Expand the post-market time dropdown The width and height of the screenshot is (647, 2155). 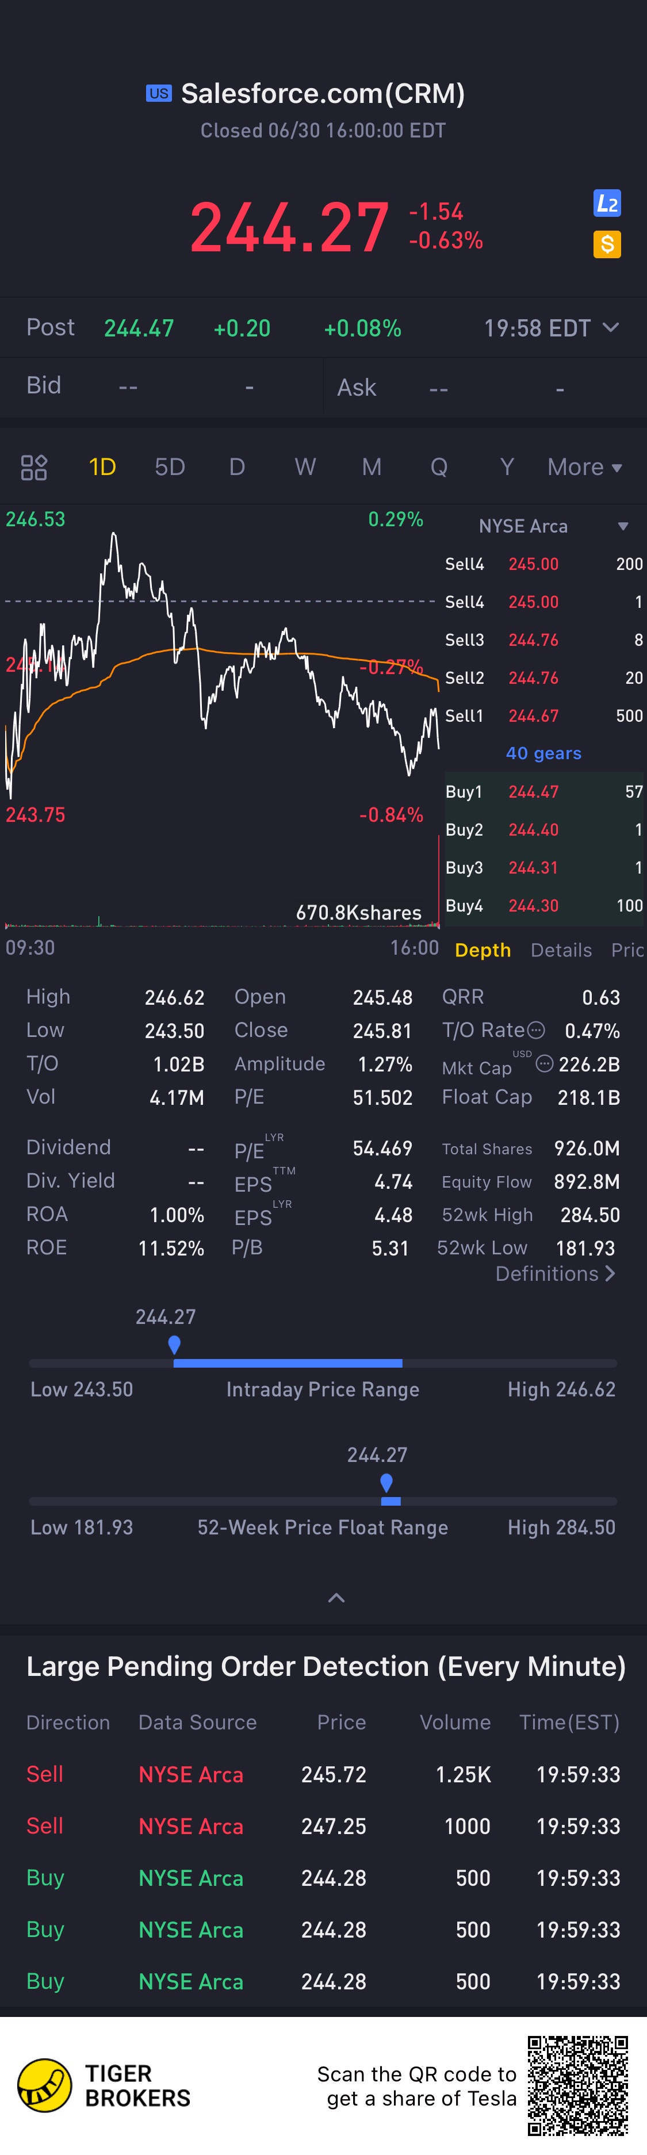pos(611,328)
